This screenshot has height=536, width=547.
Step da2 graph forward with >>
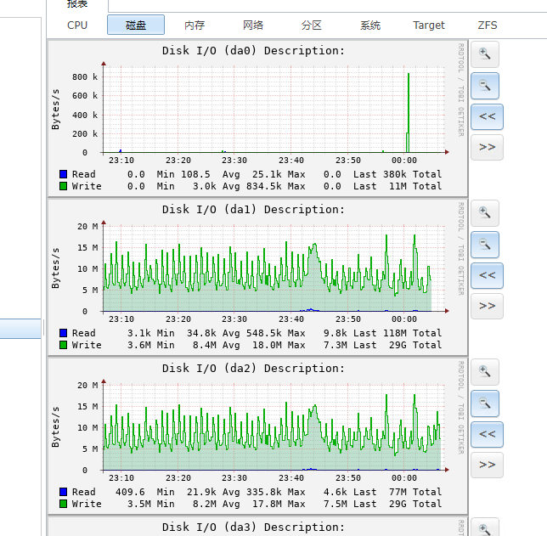[x=487, y=465]
